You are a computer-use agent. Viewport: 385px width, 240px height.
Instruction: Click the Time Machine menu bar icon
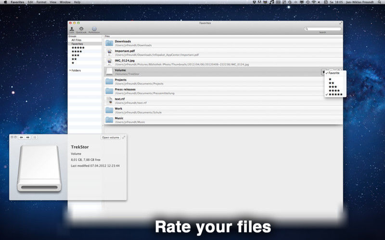(x=308, y=2)
